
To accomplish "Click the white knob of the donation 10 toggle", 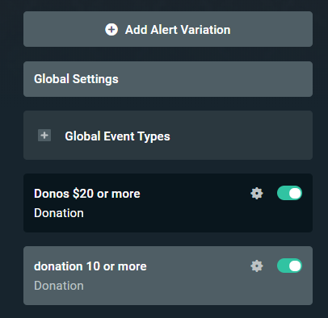I will click(295, 266).
